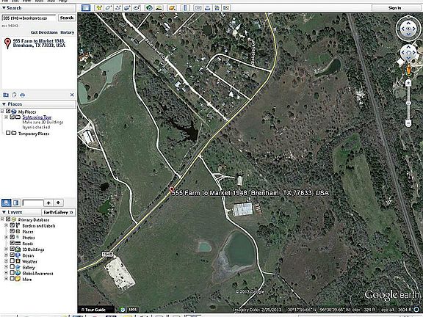423x317 pixels.
Task: Click the Search button
Action: (x=67, y=18)
